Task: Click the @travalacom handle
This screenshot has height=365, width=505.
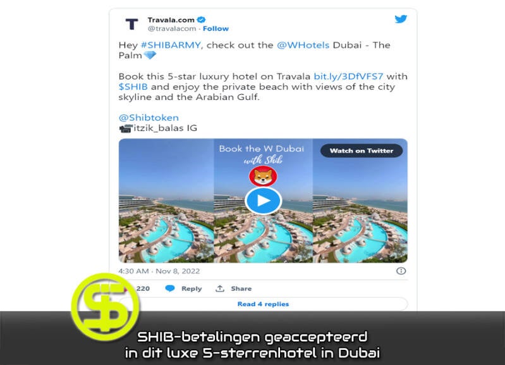Action: tap(172, 28)
